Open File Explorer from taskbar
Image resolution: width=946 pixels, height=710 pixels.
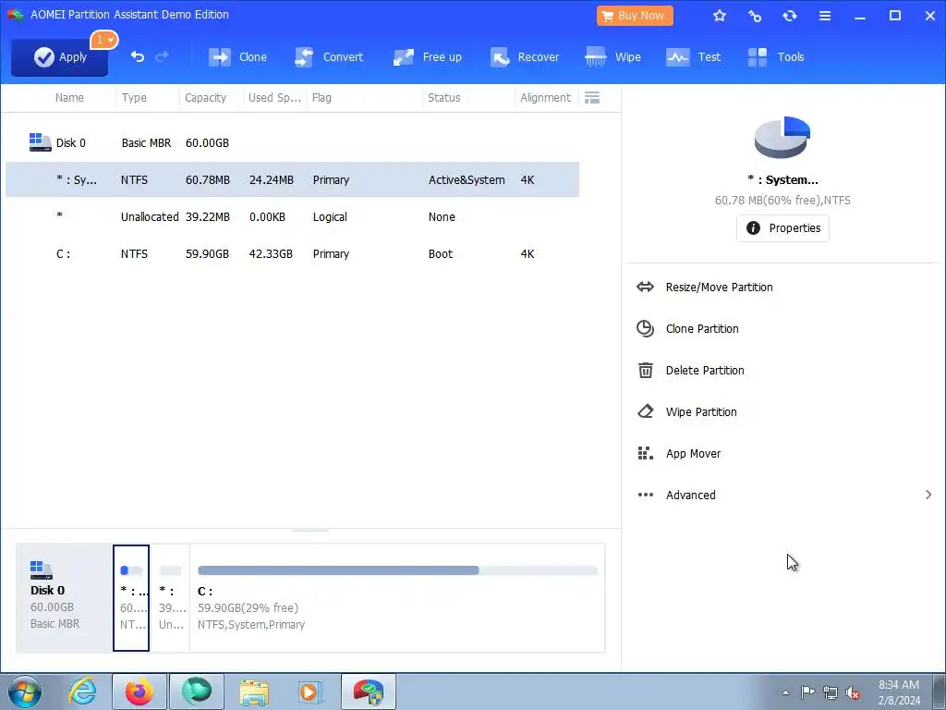(x=254, y=692)
